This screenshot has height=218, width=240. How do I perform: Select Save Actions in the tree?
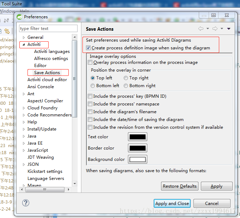pos(47,73)
